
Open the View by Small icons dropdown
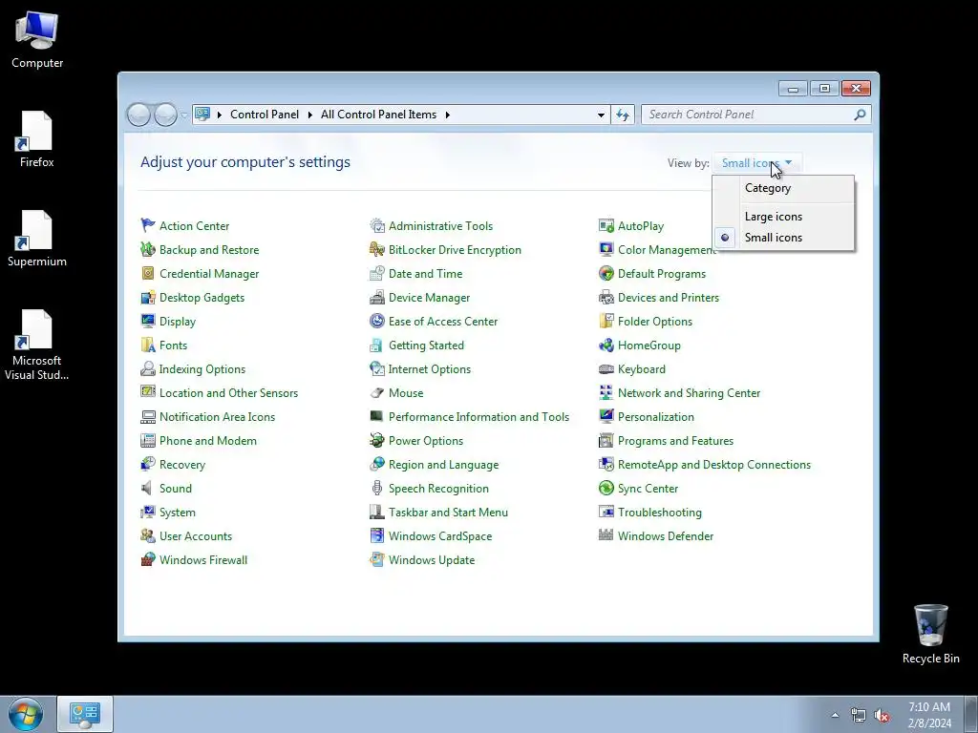click(756, 163)
